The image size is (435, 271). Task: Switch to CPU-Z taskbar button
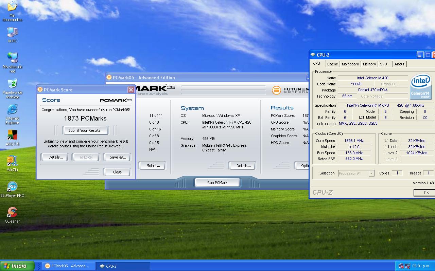(x=123, y=266)
